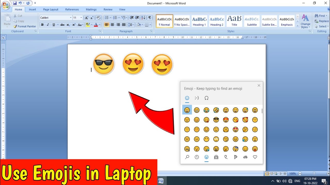Screen dimensions: 330x185
Task: Toggle Subscript formatting
Action: [x=68, y=25]
